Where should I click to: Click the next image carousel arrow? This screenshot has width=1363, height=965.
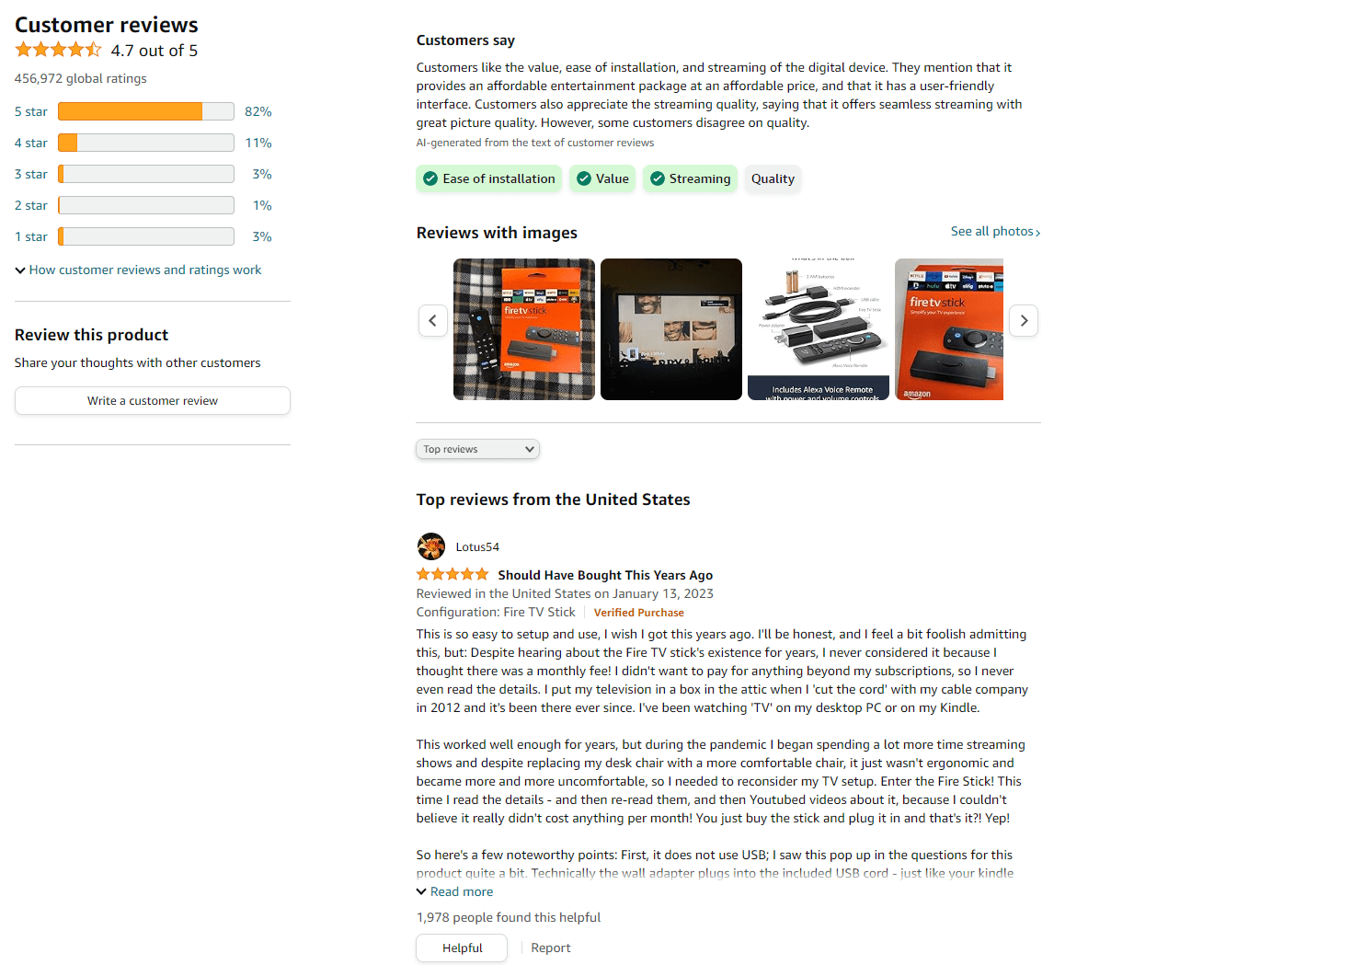click(1024, 320)
